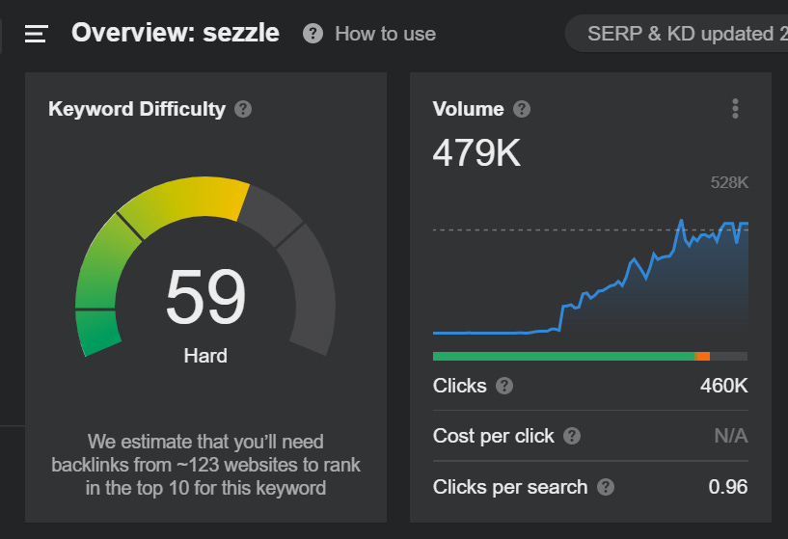The width and height of the screenshot is (788, 539).
Task: Click the Clicks per search help icon
Action: pos(606,487)
